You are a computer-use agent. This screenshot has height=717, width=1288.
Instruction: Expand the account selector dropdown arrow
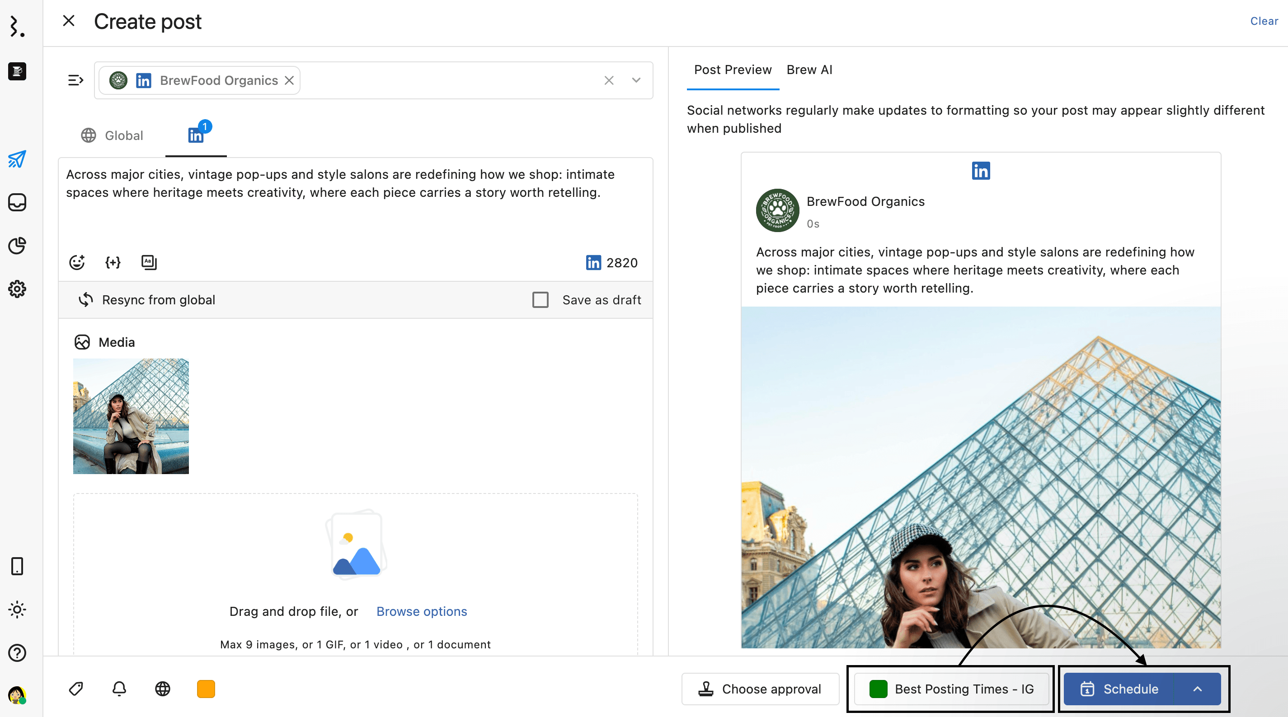636,80
